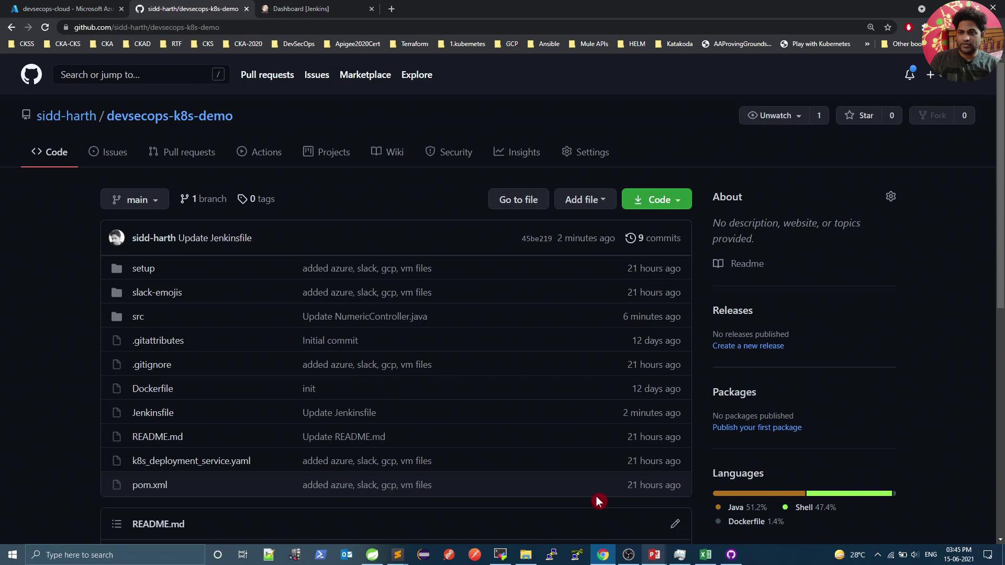Bookmark page with the address bar star
Screen dimensions: 1005x565
(x=888, y=27)
